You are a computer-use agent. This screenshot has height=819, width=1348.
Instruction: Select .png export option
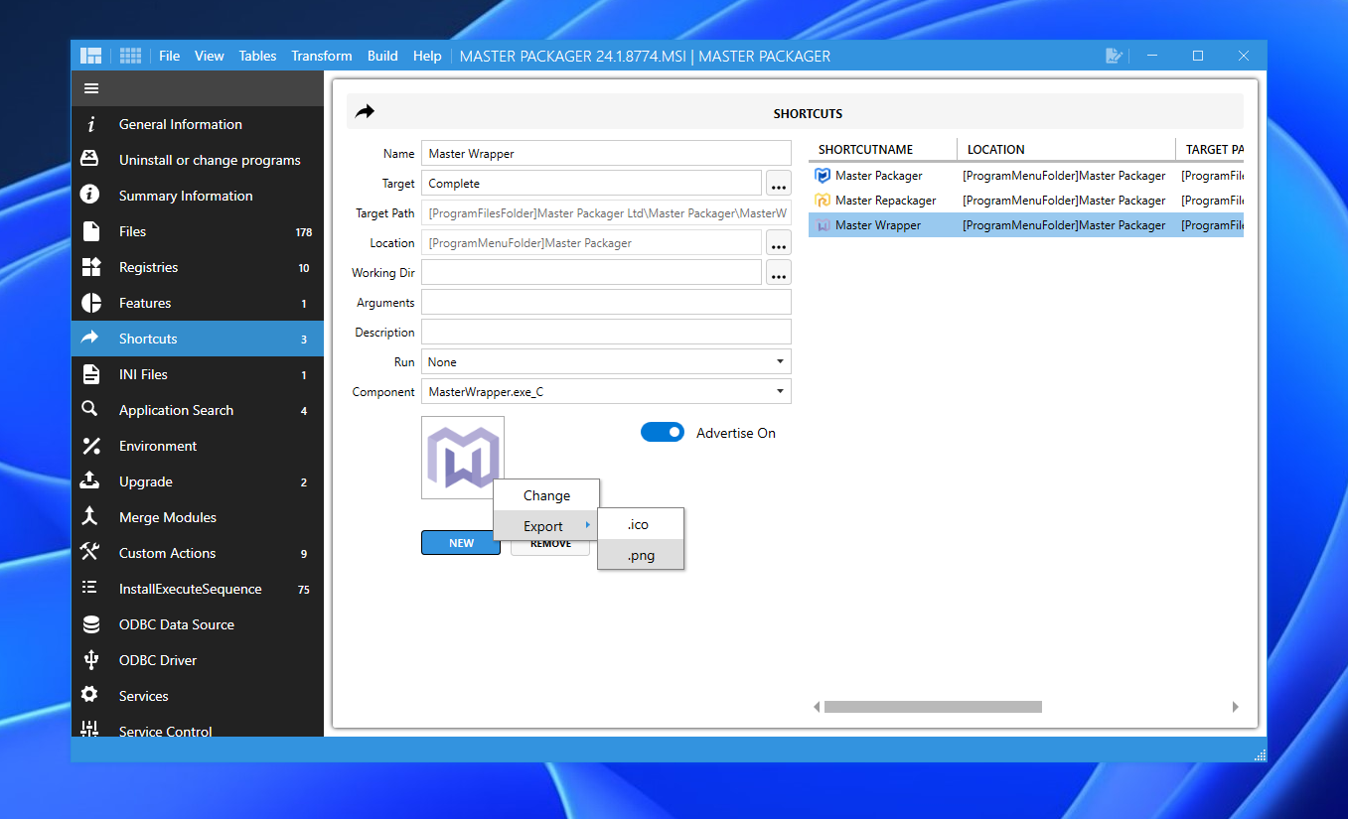coord(641,555)
